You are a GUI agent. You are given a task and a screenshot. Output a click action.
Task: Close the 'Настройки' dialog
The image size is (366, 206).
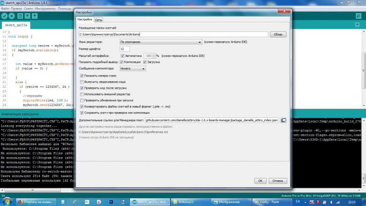(x=284, y=11)
